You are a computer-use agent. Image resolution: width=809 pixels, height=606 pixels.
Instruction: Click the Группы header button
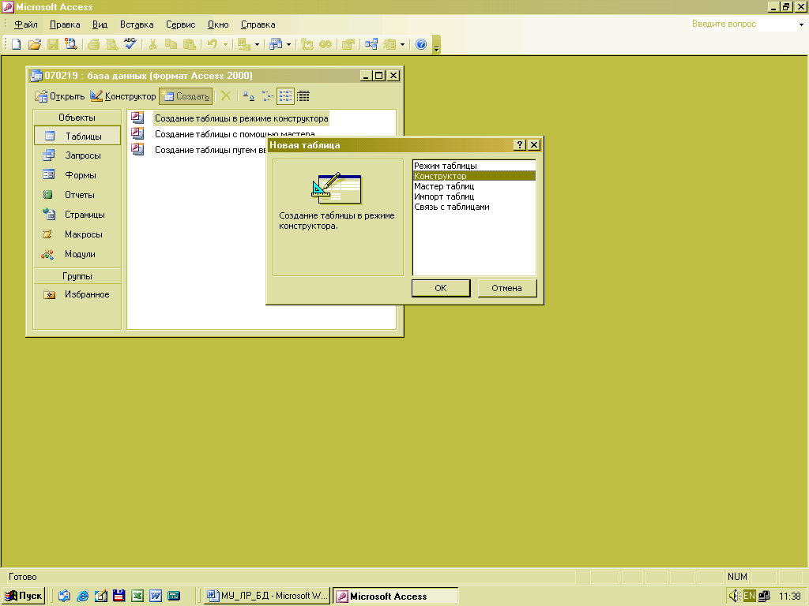[x=77, y=275]
